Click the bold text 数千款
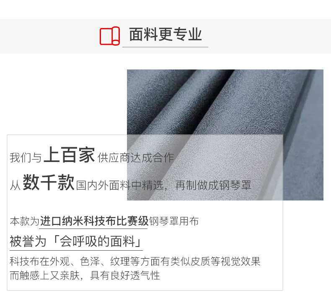This screenshot has width=331, height=298. 49,182
